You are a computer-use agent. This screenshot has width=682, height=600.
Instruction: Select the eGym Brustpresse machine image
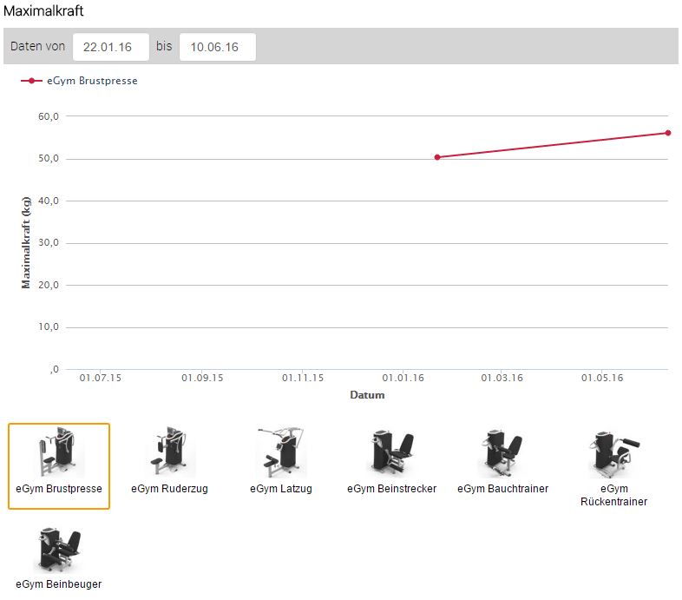pyautogui.click(x=59, y=452)
